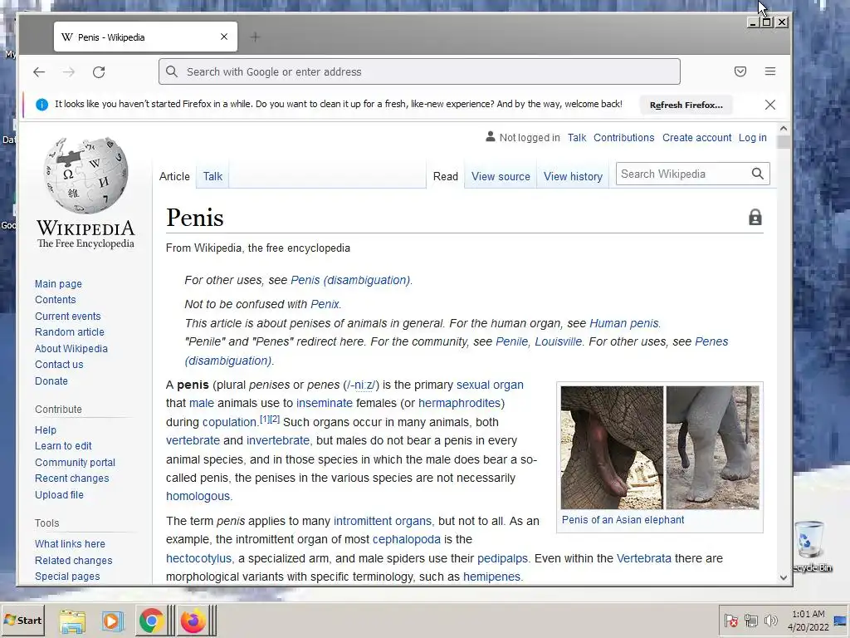Image resolution: width=850 pixels, height=638 pixels.
Task: Open the Contributions link
Action: 624,138
